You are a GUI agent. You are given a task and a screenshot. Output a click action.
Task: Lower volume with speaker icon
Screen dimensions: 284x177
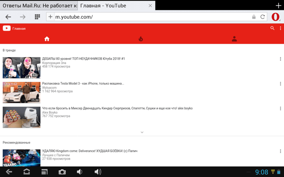79,172
